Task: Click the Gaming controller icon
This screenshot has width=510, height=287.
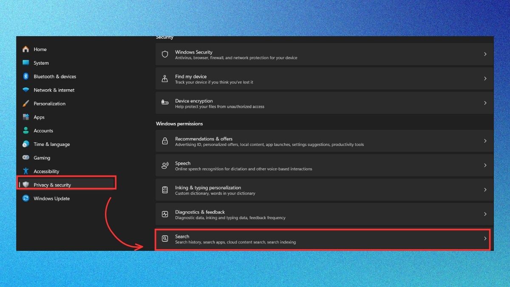Action: [26, 158]
